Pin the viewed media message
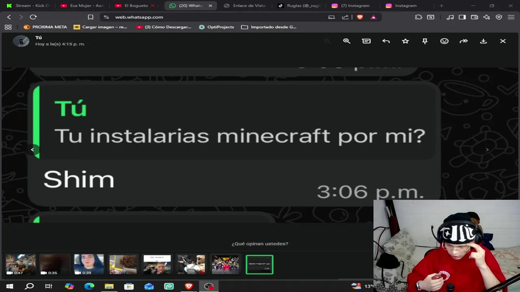The height and width of the screenshot is (292, 520). click(x=425, y=41)
